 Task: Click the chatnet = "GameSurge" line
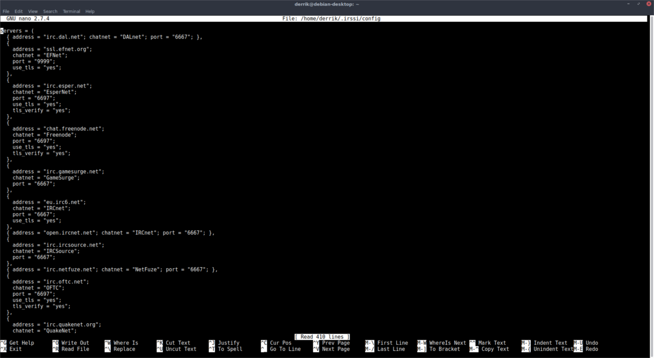[x=46, y=178]
